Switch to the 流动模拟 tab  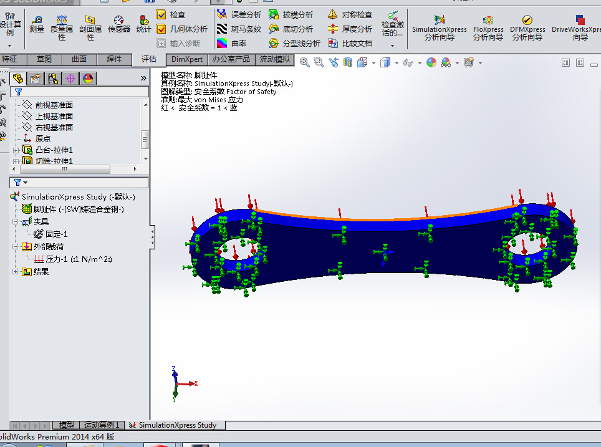coord(274,59)
